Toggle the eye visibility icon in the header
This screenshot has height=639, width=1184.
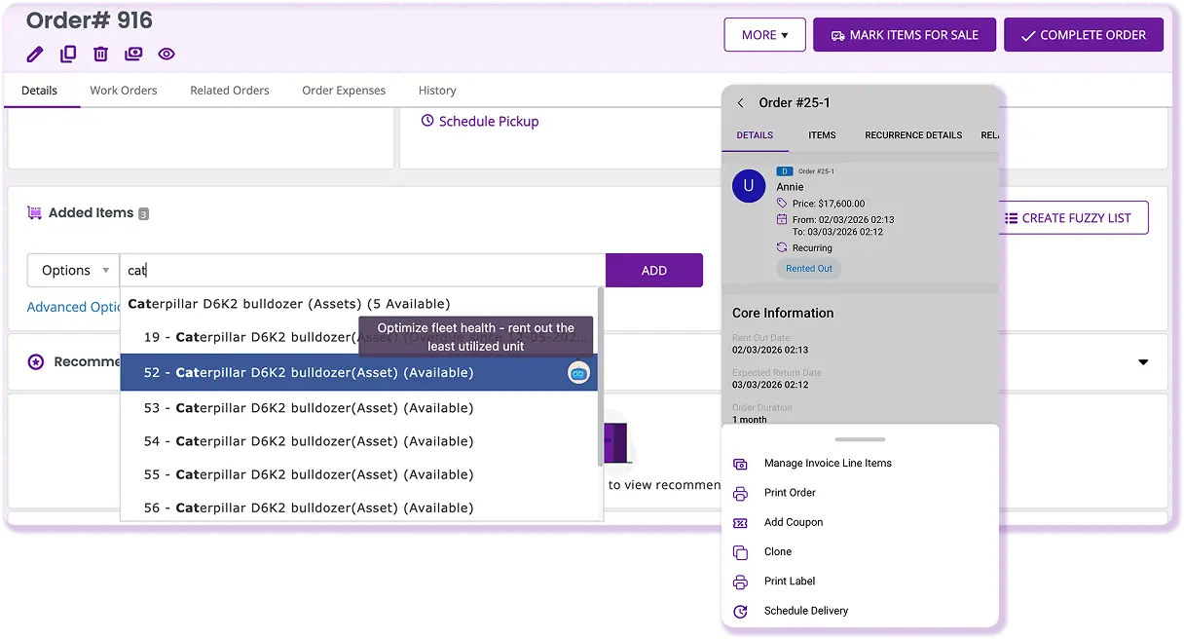(166, 55)
